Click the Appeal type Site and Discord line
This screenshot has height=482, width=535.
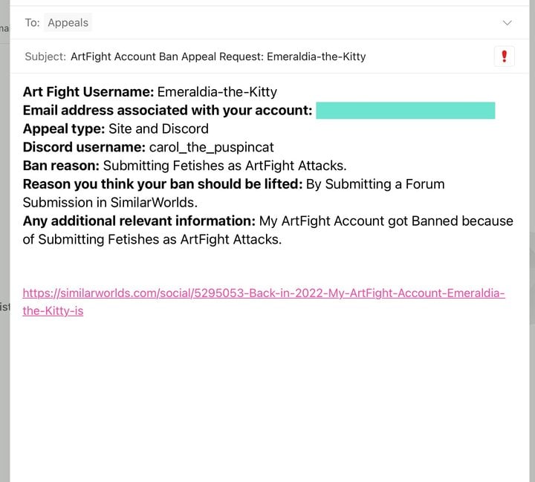(x=116, y=128)
